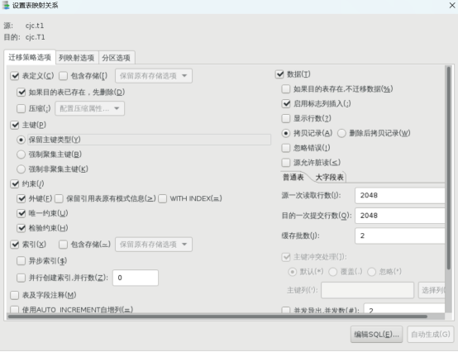This screenshot has width=458, height=352.
Task: Click 目的一次提交行数 input field
Action: [400, 216]
